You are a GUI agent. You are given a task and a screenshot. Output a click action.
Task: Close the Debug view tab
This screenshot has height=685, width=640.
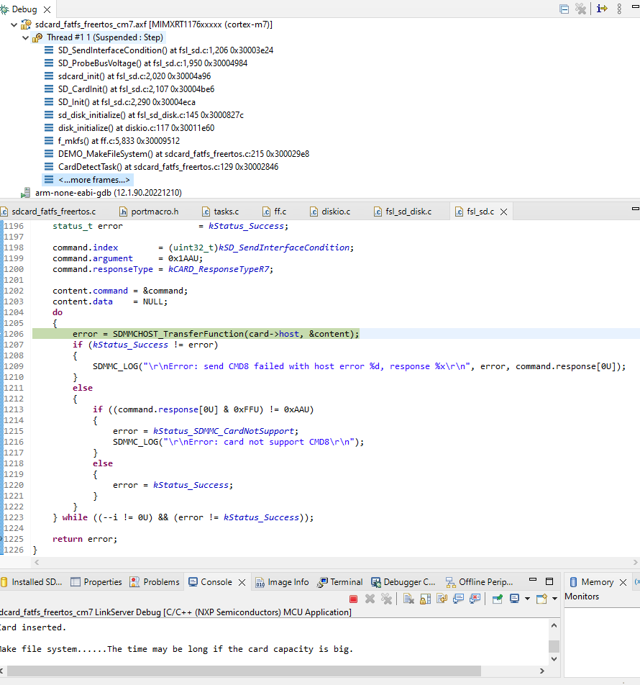(47, 9)
